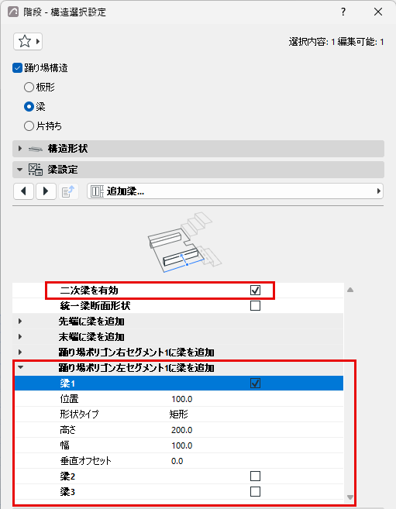Select the 板形 radio option
This screenshot has height=509, width=396.
tap(29, 87)
